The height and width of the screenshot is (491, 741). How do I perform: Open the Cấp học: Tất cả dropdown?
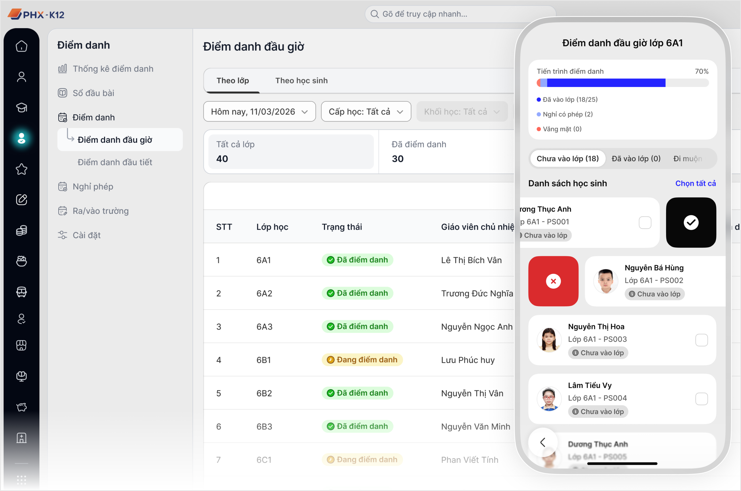pos(366,111)
